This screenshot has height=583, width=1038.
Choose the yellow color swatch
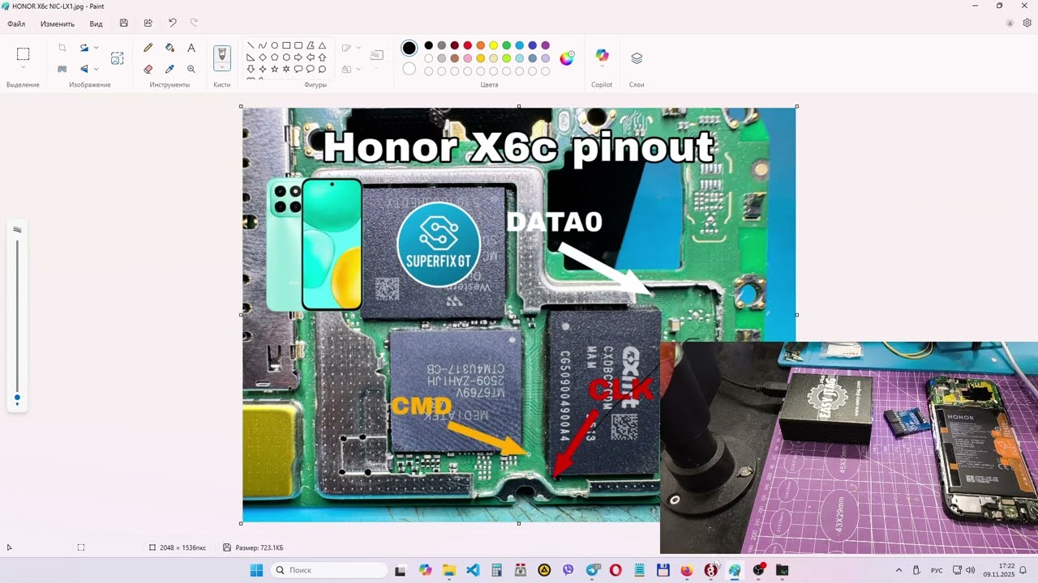coord(494,45)
